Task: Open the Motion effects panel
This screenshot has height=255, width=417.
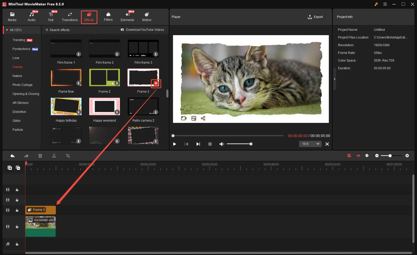Action: (146, 16)
